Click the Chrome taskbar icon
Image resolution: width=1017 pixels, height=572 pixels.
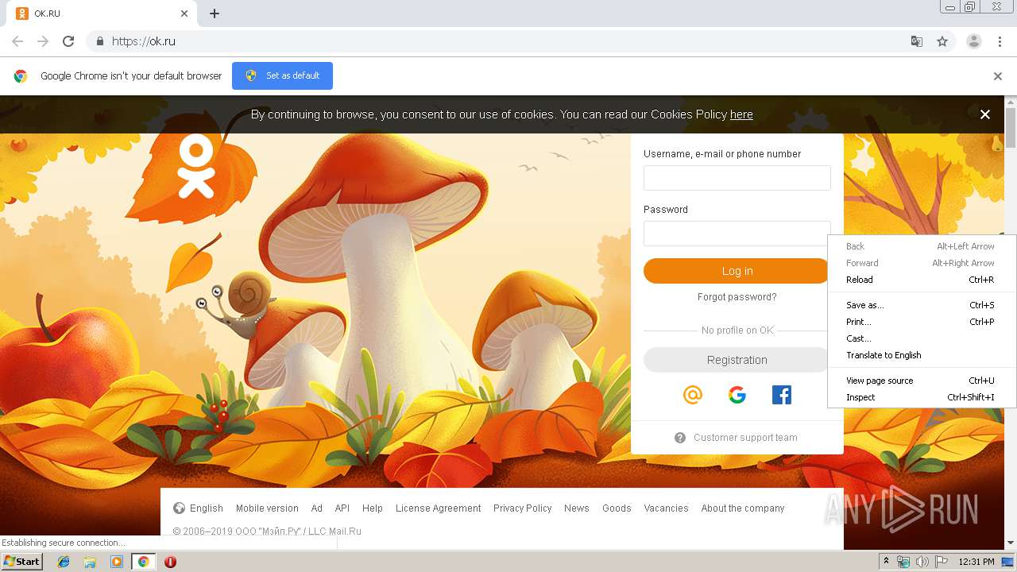[143, 562]
